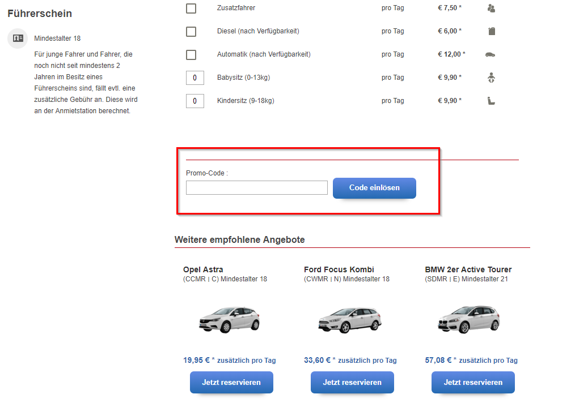Click the (CCMR | C) Mindestalter 18 subtitle

[225, 279]
